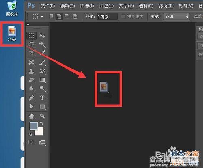Select the 回收站 recycle bin desktop icon
Image resolution: width=203 pixels, height=168 pixels.
point(12,8)
